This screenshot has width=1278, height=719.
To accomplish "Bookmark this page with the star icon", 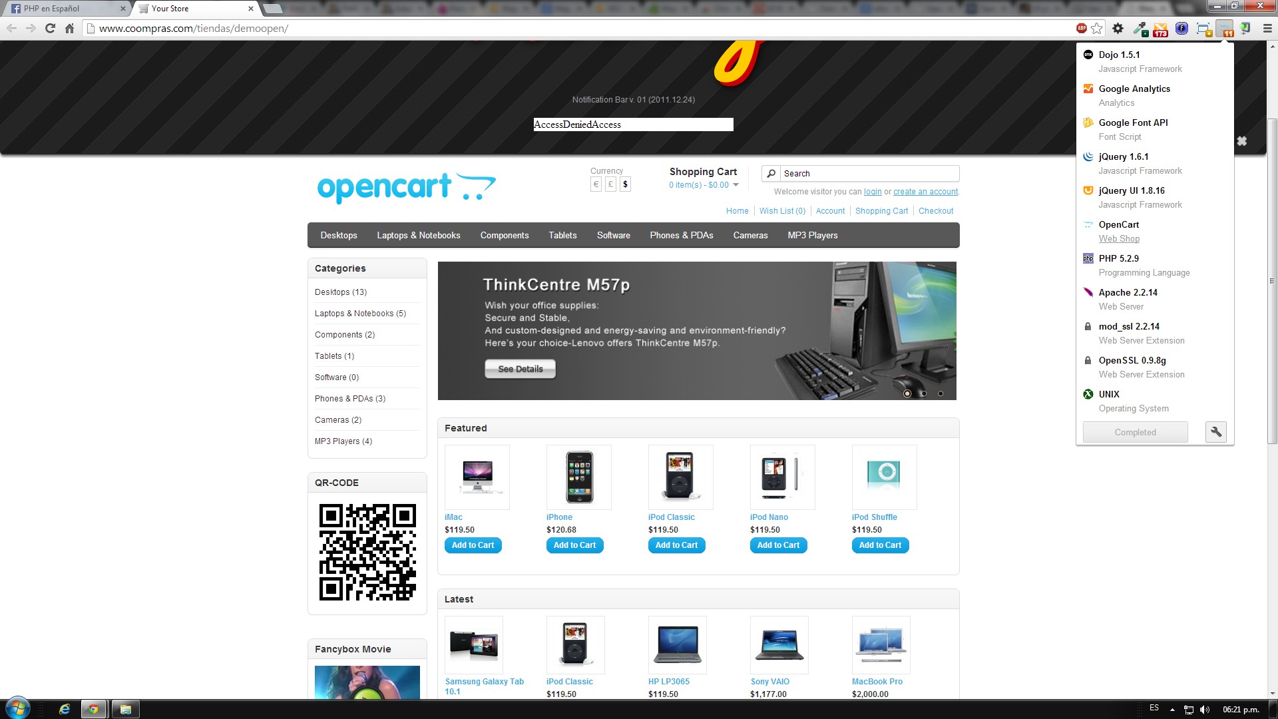I will (1097, 28).
